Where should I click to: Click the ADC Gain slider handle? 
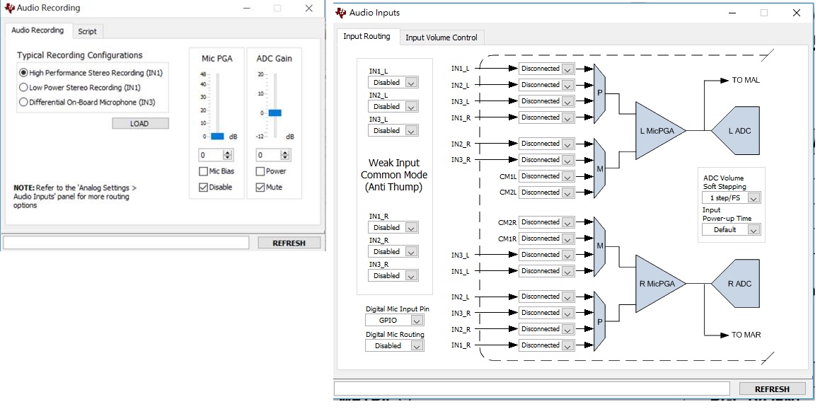(275, 113)
